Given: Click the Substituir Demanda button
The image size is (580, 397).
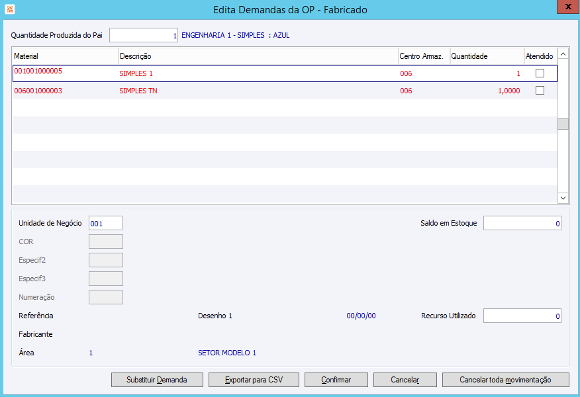Looking at the screenshot, I should tap(157, 380).
